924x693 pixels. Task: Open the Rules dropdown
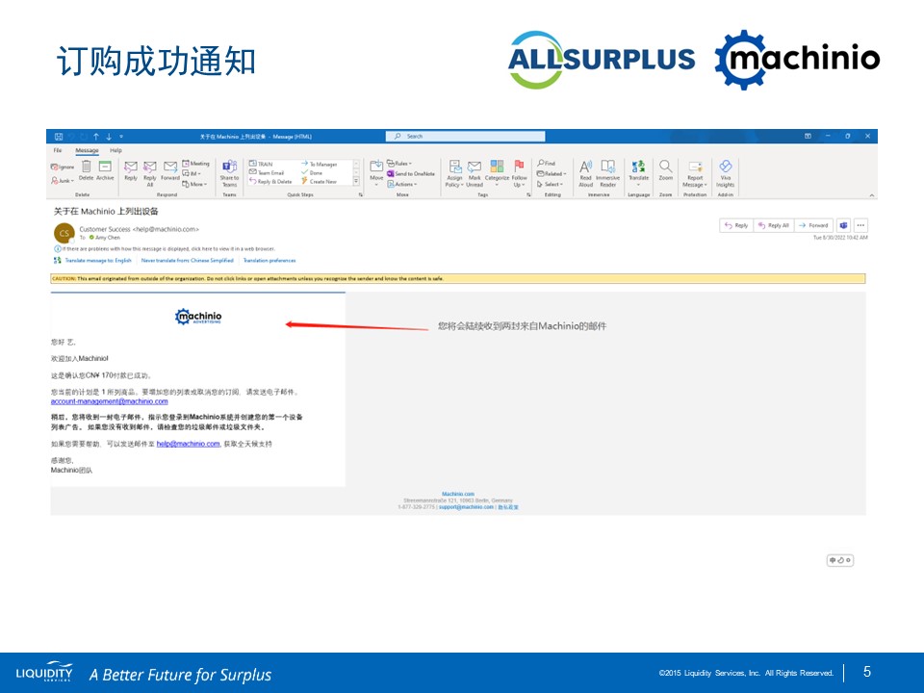tap(399, 164)
